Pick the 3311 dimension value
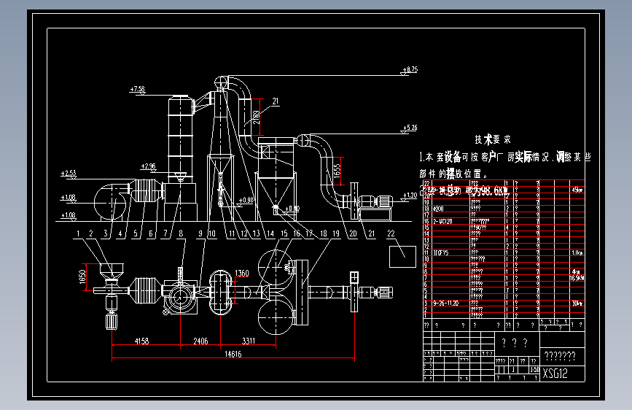This screenshot has height=410, width=632. pyautogui.click(x=249, y=341)
